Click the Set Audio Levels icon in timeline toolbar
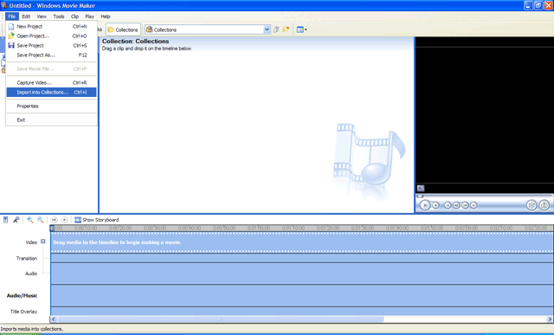 tap(6, 220)
